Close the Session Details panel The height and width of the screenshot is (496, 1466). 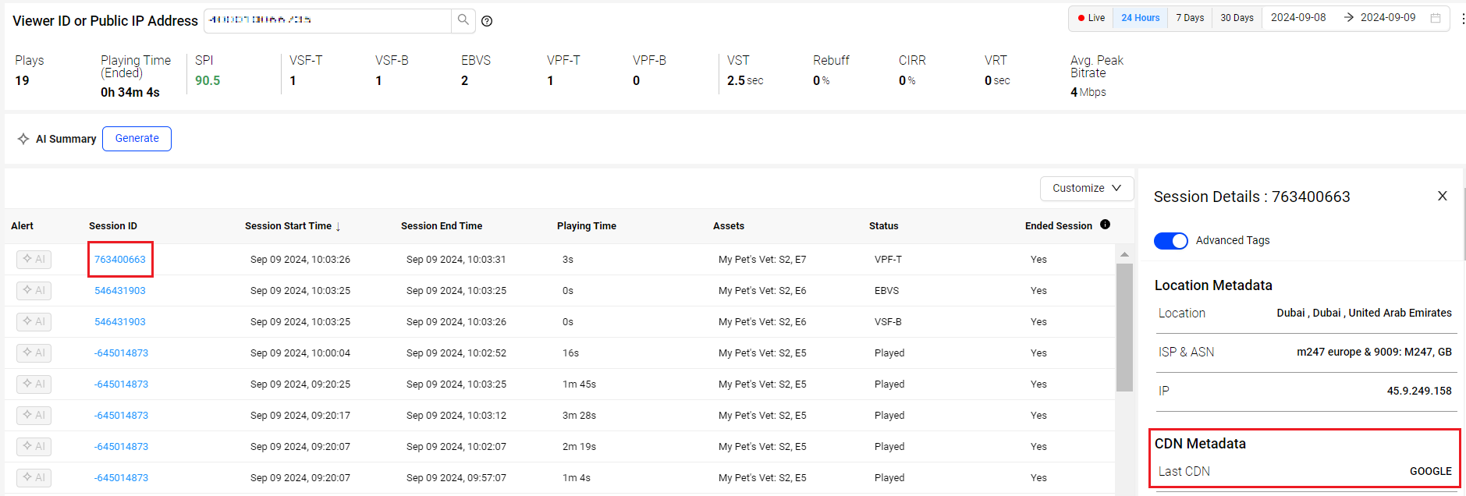(x=1442, y=196)
